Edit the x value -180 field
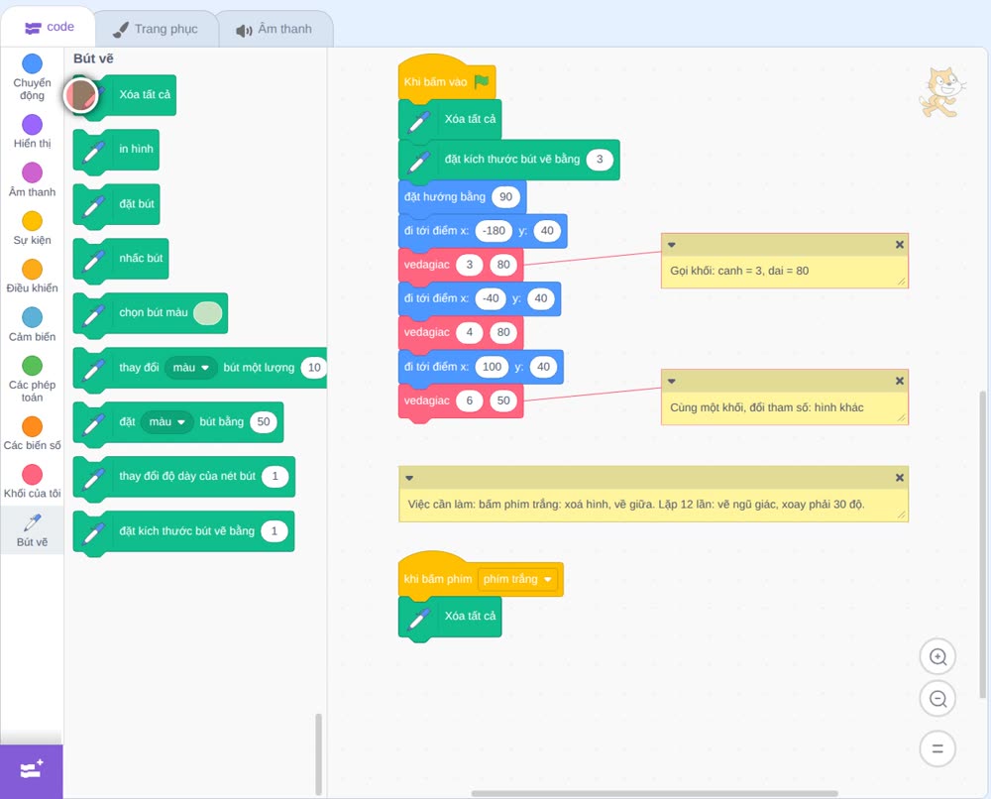 pos(494,231)
